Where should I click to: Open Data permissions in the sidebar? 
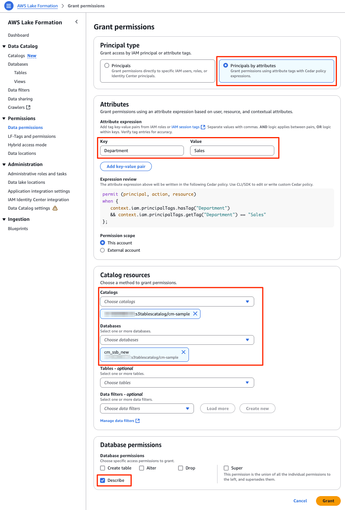coord(25,127)
